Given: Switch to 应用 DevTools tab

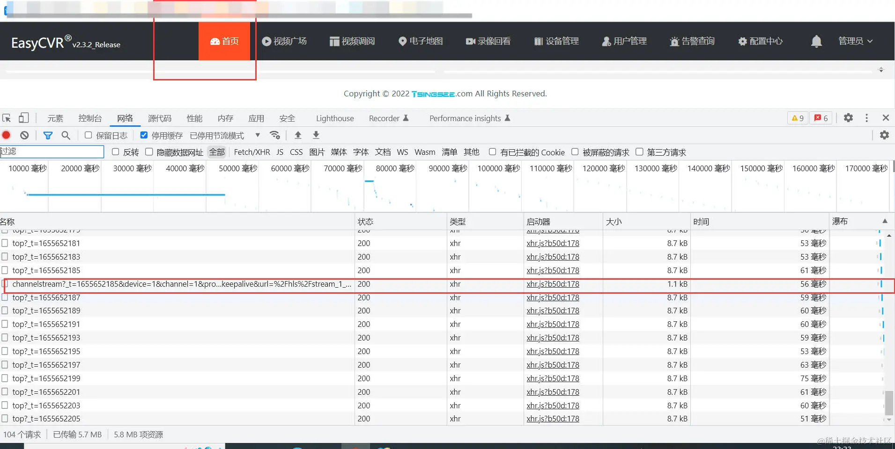Looking at the screenshot, I should click(x=256, y=118).
